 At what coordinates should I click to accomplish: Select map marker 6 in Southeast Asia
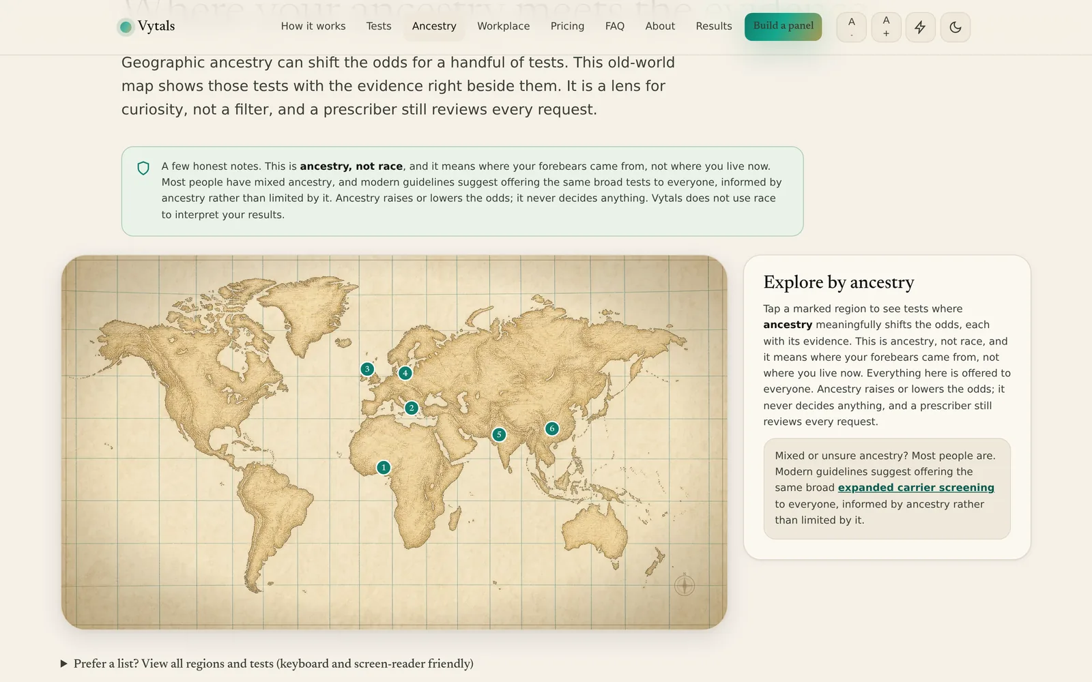click(551, 428)
